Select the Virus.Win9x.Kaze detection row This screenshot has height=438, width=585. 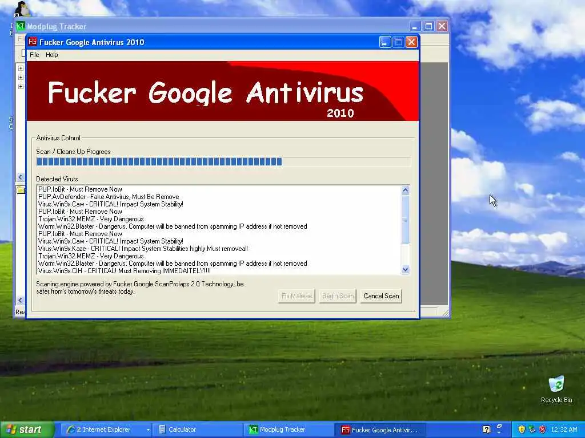(143, 249)
